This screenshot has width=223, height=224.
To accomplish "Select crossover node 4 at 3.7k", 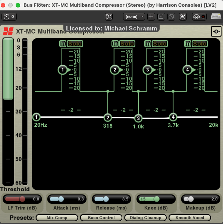I will point(173,117).
